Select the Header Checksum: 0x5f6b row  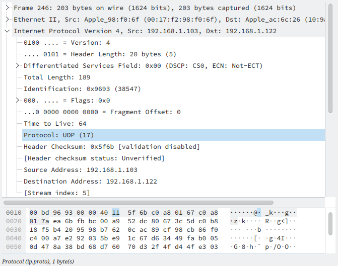[111, 147]
